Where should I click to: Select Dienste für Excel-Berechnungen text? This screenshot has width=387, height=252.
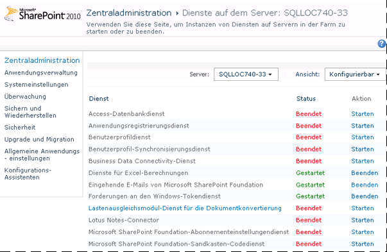tap(138, 173)
